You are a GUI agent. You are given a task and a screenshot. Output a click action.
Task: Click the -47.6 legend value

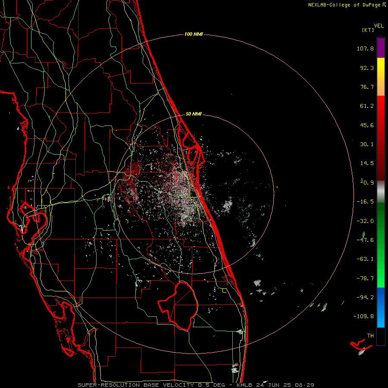(x=365, y=240)
